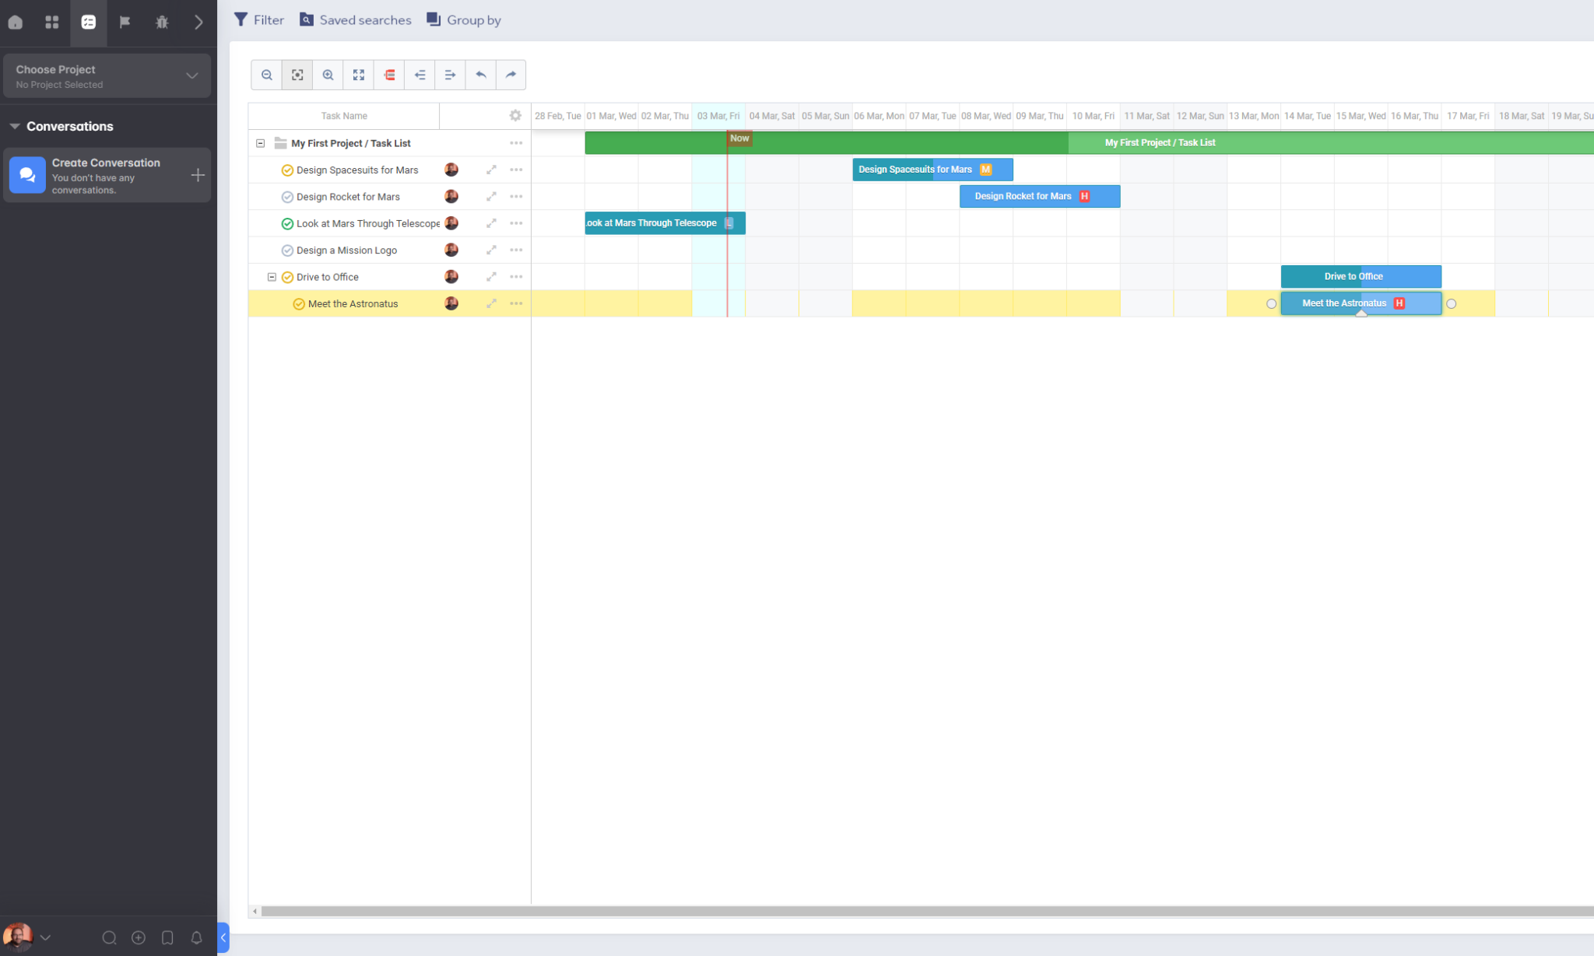1594x956 pixels.
Task: Open the bug tracker icon in the top bar
Action: (x=162, y=22)
